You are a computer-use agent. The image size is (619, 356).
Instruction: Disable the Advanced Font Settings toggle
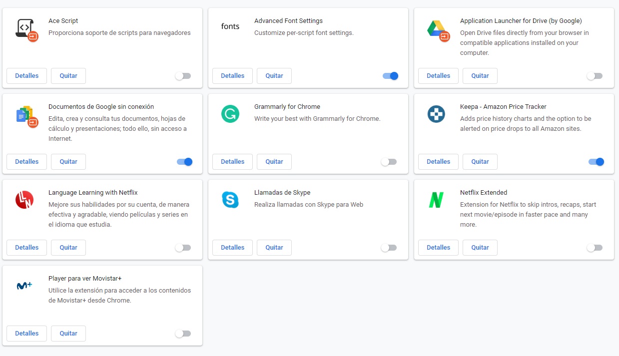391,76
